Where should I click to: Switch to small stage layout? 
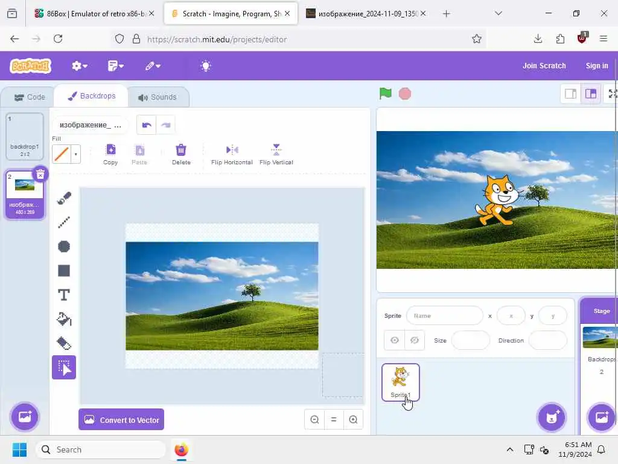click(571, 94)
